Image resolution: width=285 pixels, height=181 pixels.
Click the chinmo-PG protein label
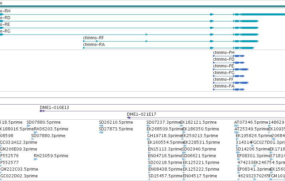[224, 73]
